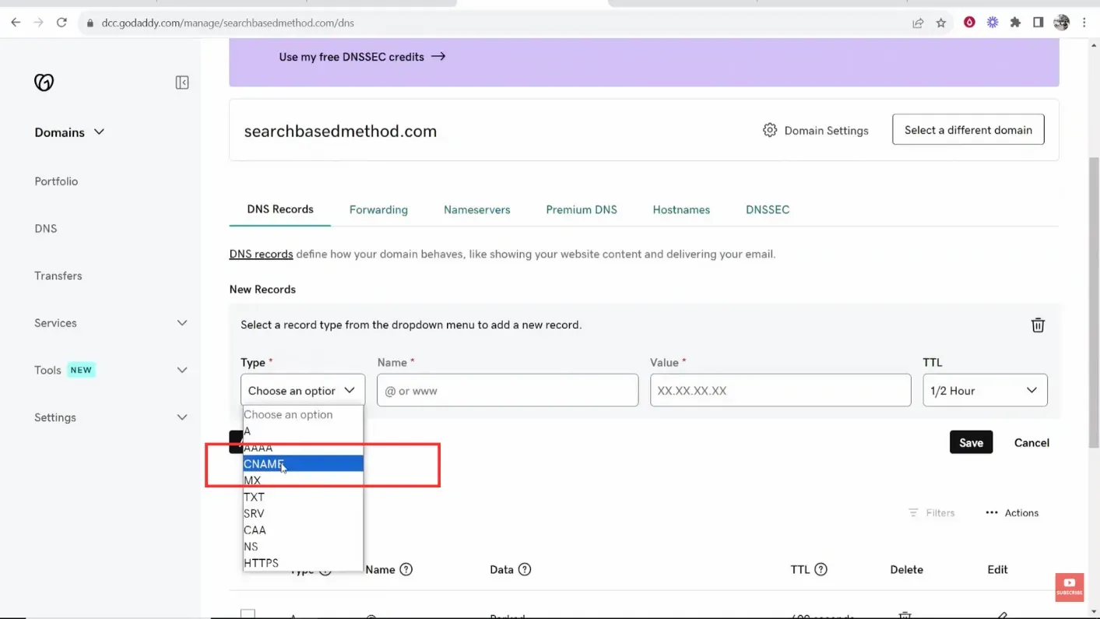
Task: Open the Type record dropdown
Action: [303, 390]
